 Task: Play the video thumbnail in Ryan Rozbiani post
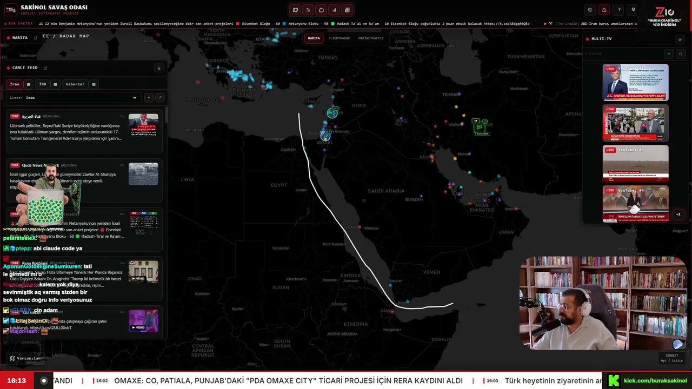pyautogui.click(x=143, y=272)
